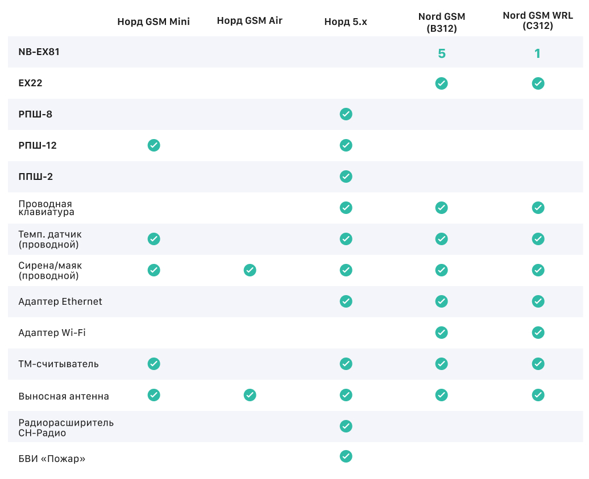
Task: Click the РПШ-12 checkmark for Норд GSM Mini
Action: tap(154, 145)
